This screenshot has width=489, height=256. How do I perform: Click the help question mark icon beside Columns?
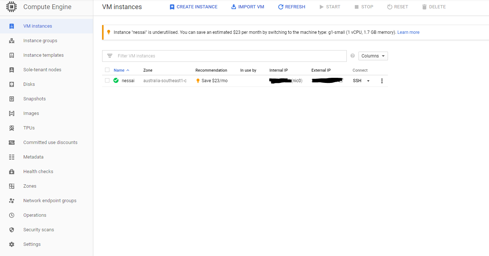353,56
